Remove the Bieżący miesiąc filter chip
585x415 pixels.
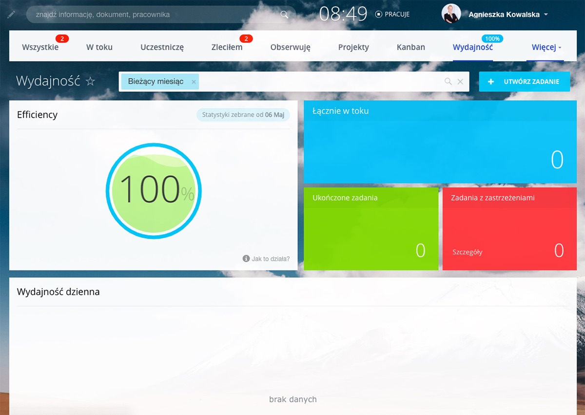point(194,82)
